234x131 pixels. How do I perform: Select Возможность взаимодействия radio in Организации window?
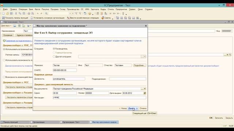point(4,77)
